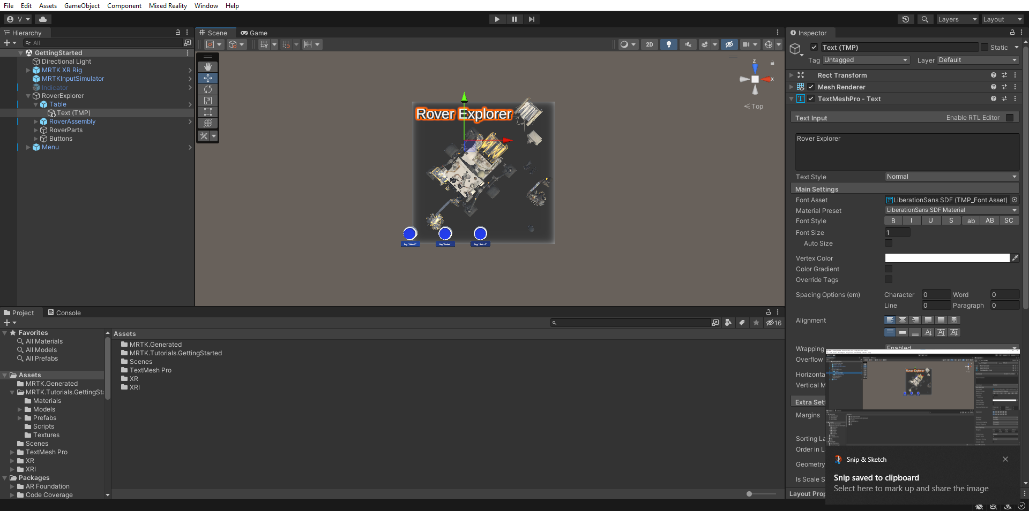Screen dimensions: 1029x511
Task: Select the Hand view tool
Action: pyautogui.click(x=207, y=67)
